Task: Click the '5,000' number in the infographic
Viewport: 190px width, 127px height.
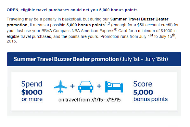Action: coord(143,92)
